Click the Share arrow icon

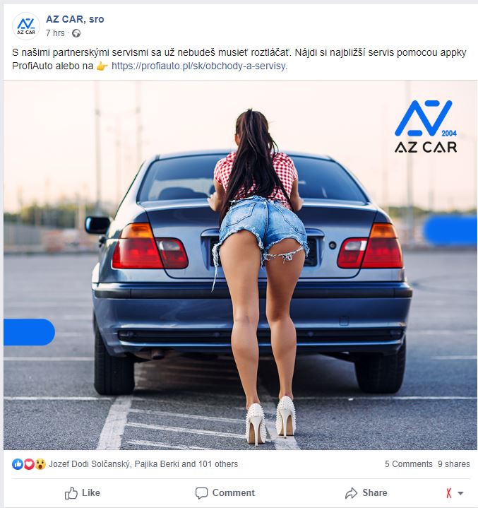click(x=351, y=493)
